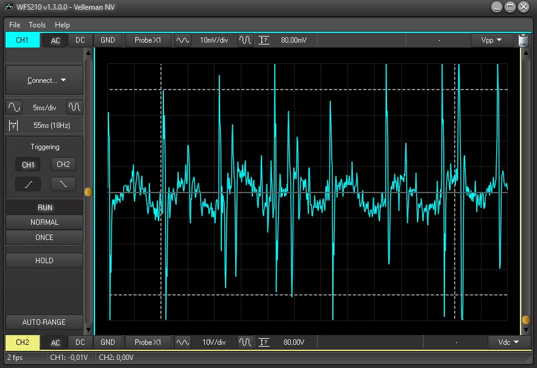Click the orange CH2 position slider knob
The width and height of the screenshot is (537, 368).
526,320
